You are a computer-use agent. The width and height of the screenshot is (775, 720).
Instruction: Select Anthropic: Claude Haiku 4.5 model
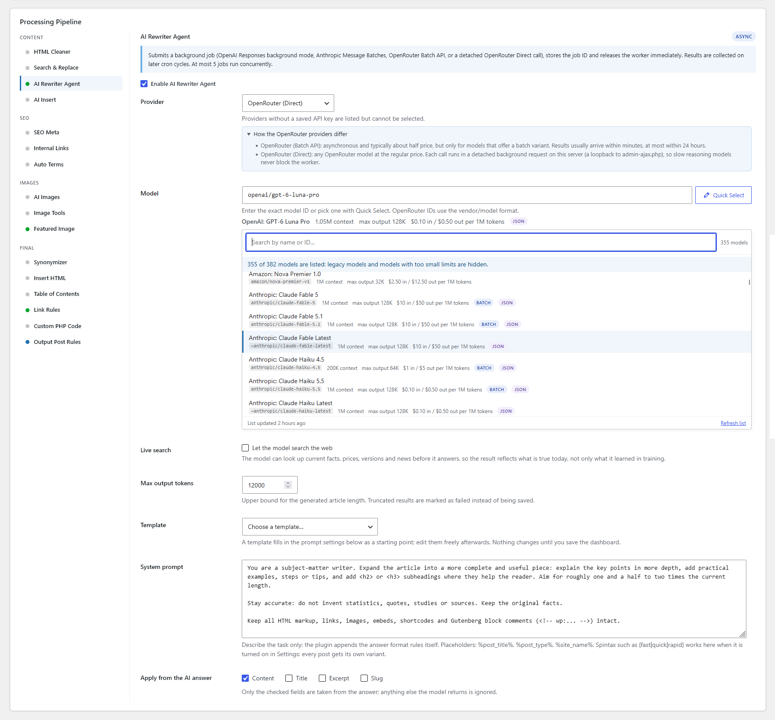pos(496,363)
